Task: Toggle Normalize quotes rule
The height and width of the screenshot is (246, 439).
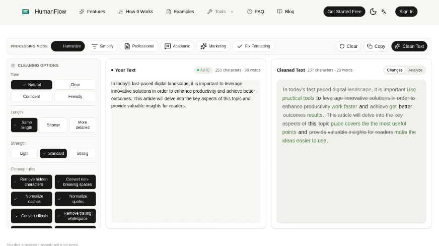Action: point(76,199)
